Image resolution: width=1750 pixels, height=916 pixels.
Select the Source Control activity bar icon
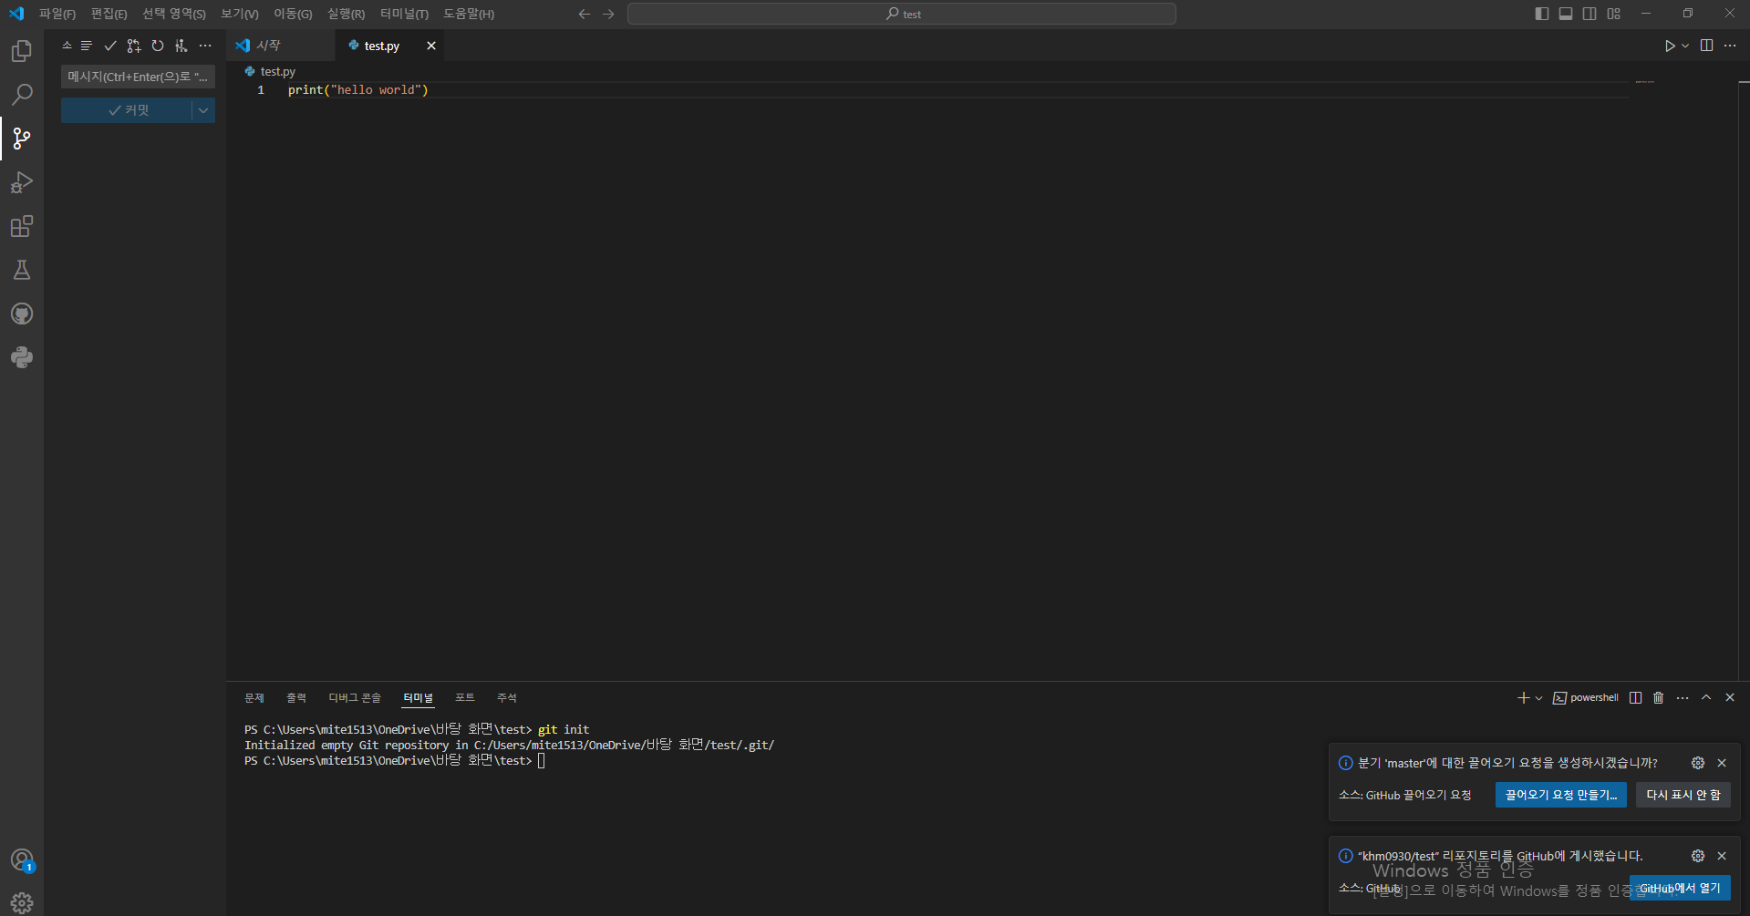22,139
